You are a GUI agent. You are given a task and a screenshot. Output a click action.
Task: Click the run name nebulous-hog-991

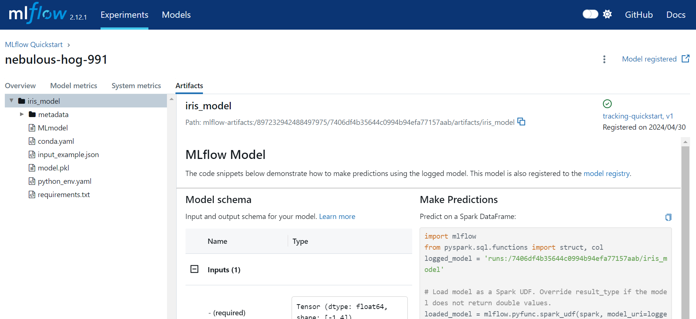coord(56,60)
